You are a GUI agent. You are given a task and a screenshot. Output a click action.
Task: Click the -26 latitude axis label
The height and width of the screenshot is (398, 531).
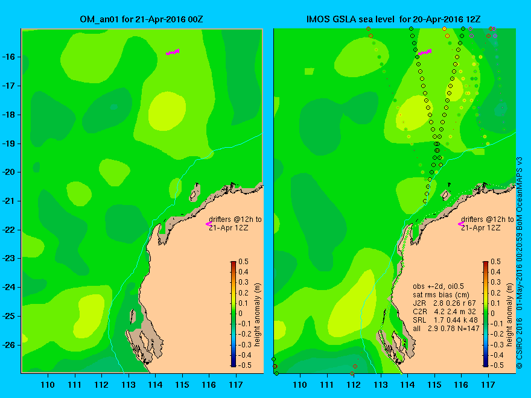pyautogui.click(x=7, y=345)
